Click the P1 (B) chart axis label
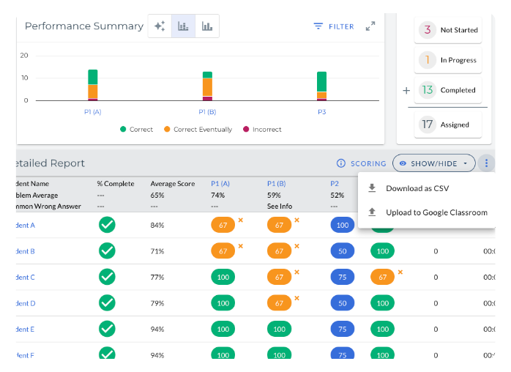The height and width of the screenshot is (372, 511). [x=207, y=112]
